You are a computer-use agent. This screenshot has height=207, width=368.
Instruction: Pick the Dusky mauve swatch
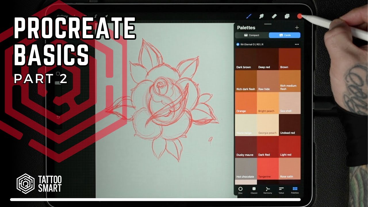tap(246, 147)
